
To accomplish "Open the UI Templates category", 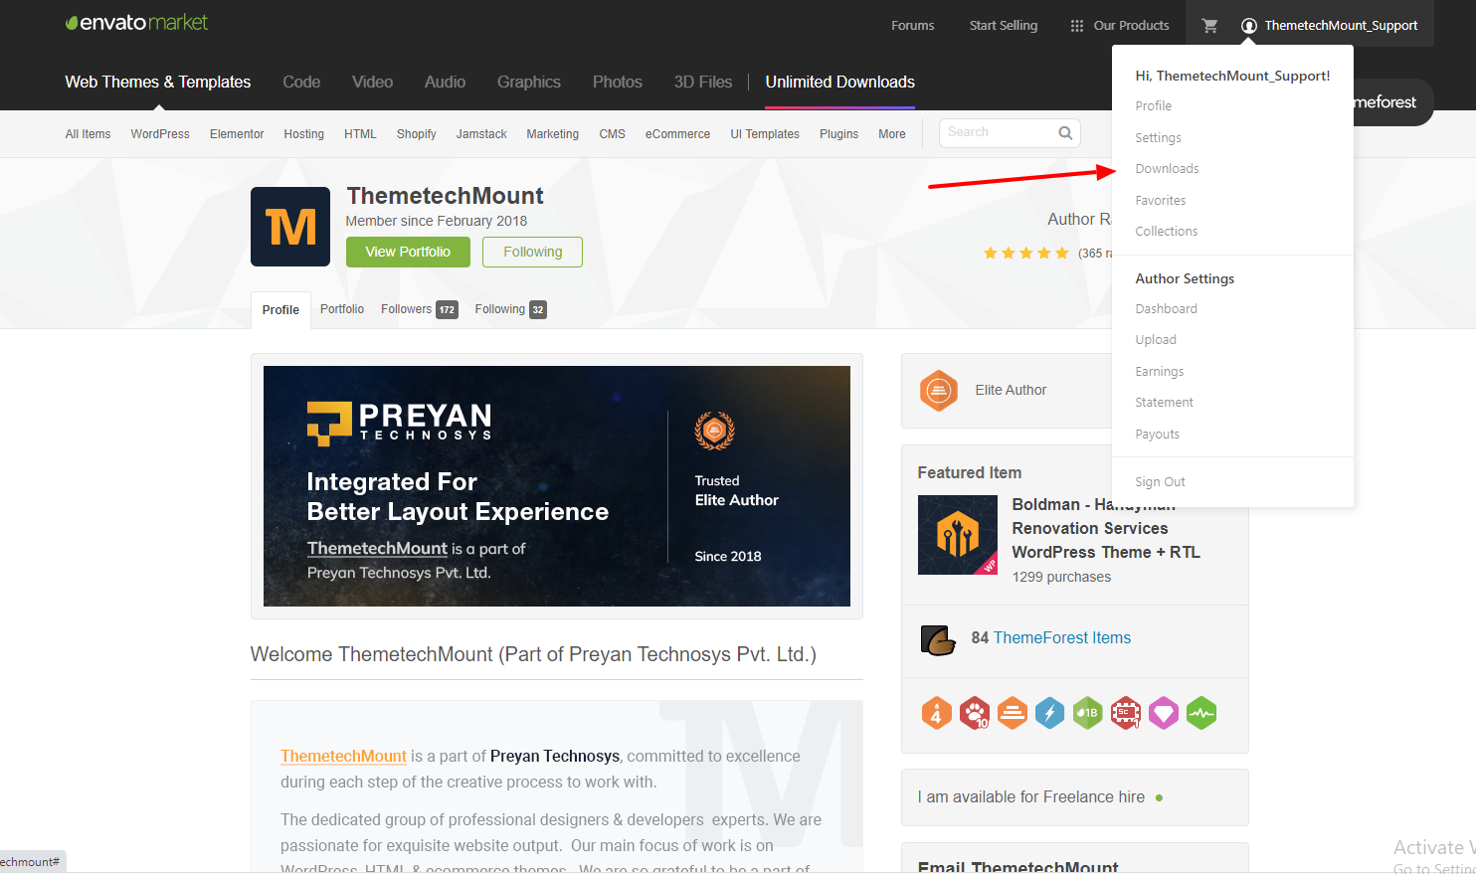I will click(765, 134).
